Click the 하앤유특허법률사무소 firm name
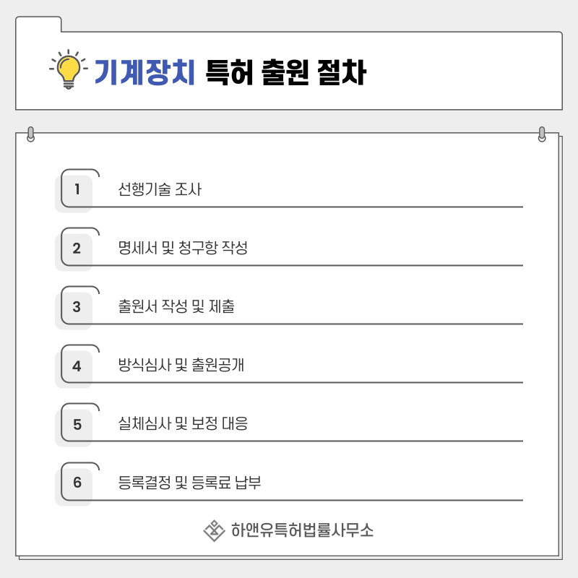 (302, 530)
